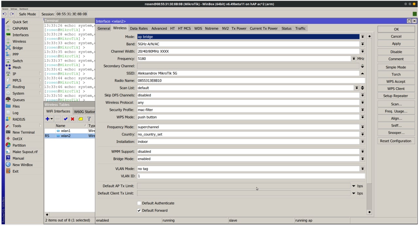419x226 pixels.
Task: Click the WPS Accept button
Action: (x=396, y=81)
